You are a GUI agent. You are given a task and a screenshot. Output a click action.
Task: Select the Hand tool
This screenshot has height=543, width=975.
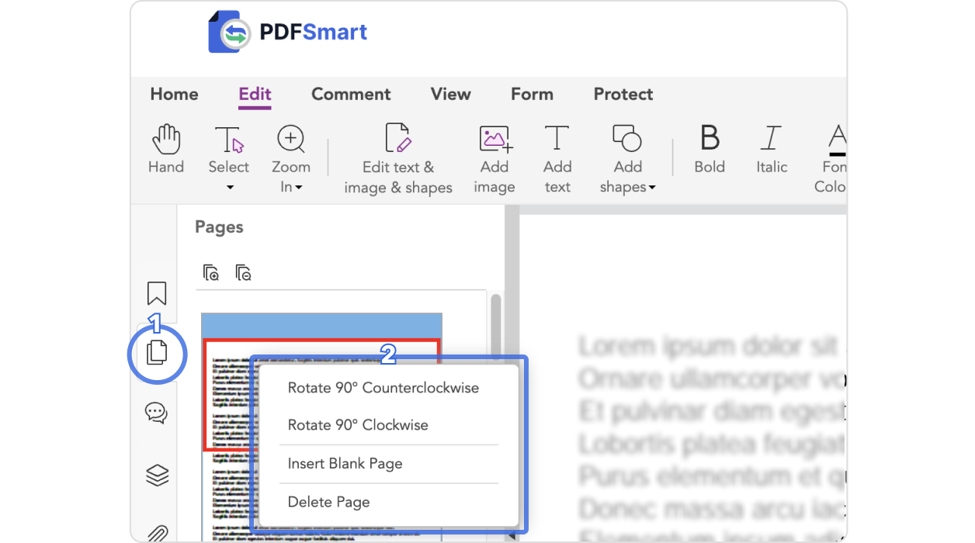coord(166,149)
